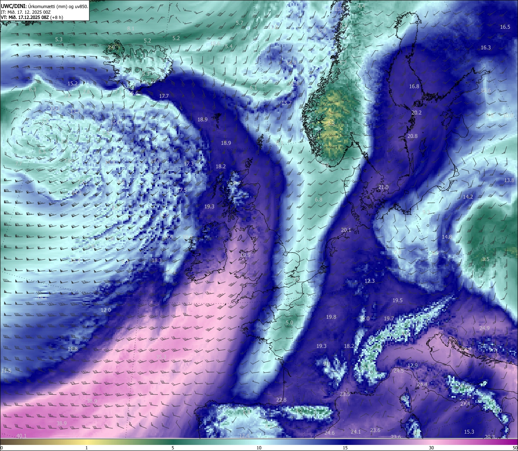The height and width of the screenshot is (451, 518).
Task: Click the 6.8 value over the North Sea
Action: [x=318, y=199]
